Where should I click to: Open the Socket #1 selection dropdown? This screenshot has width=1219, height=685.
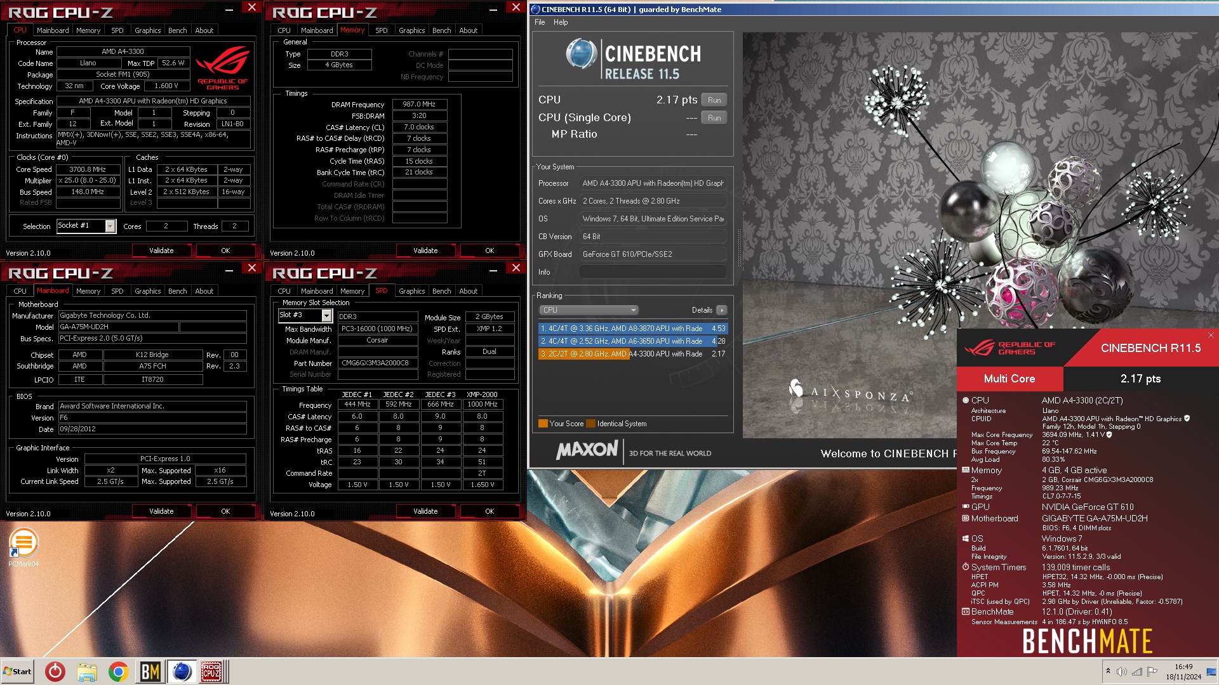110,226
